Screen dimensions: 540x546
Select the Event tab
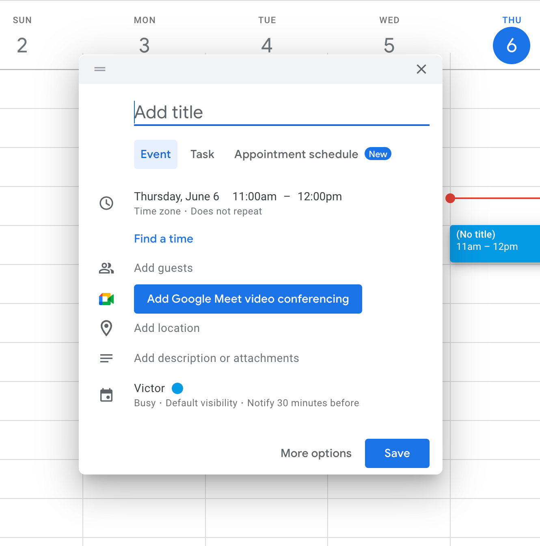click(x=156, y=154)
